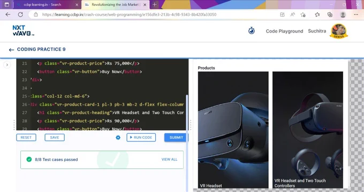Click the SAVE button
Image resolution: width=364 pixels, height=192 pixels.
(55, 138)
